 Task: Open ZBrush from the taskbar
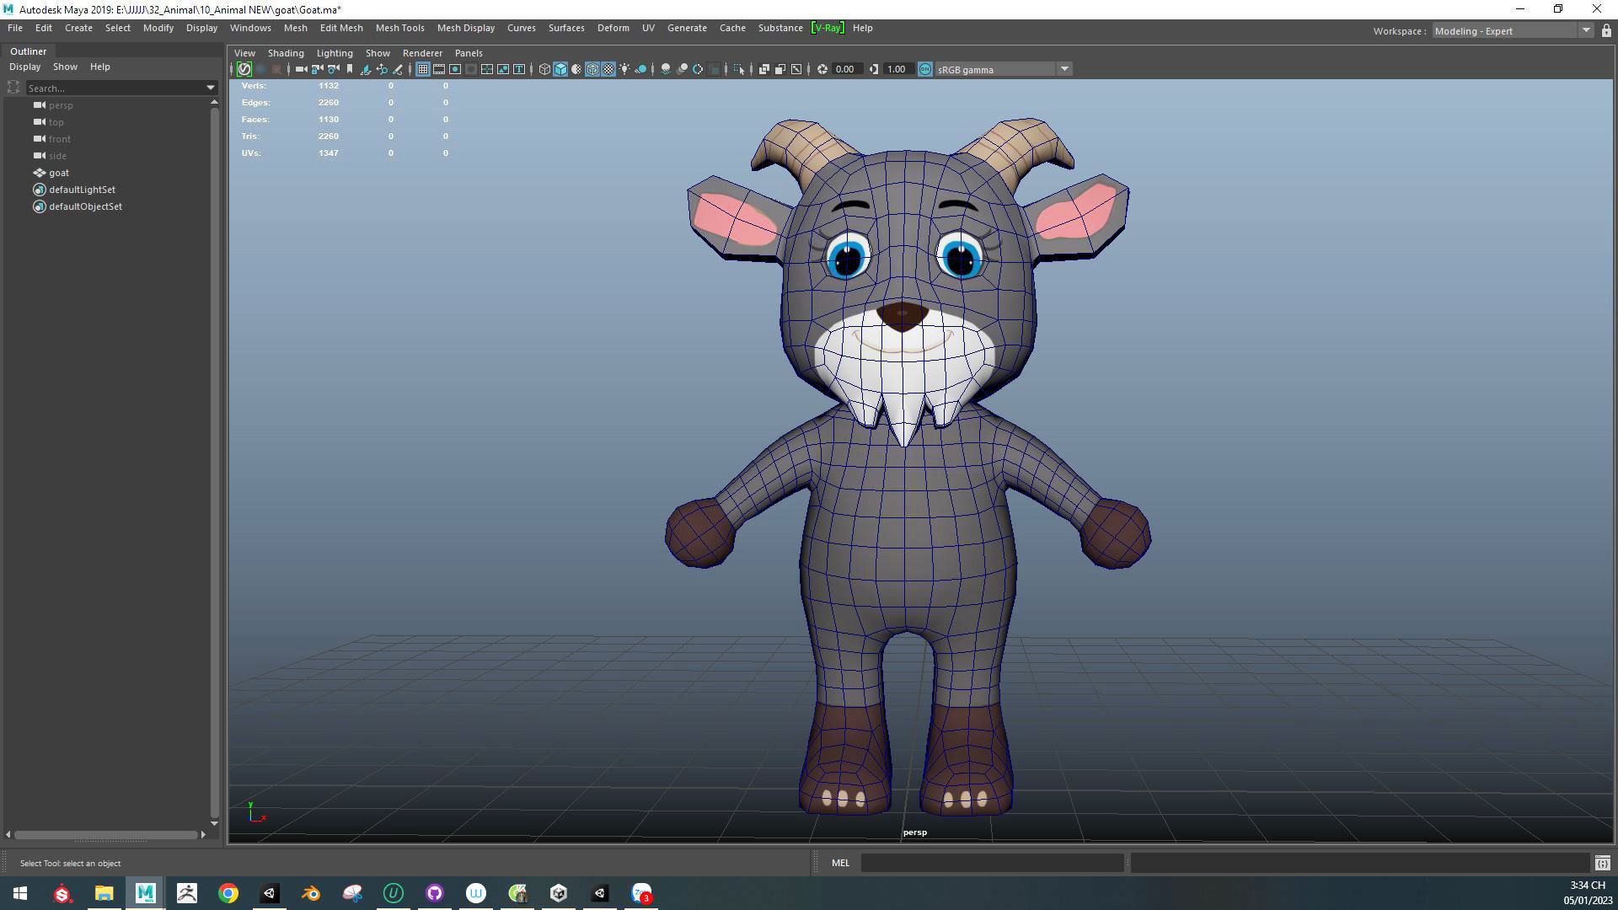(187, 893)
